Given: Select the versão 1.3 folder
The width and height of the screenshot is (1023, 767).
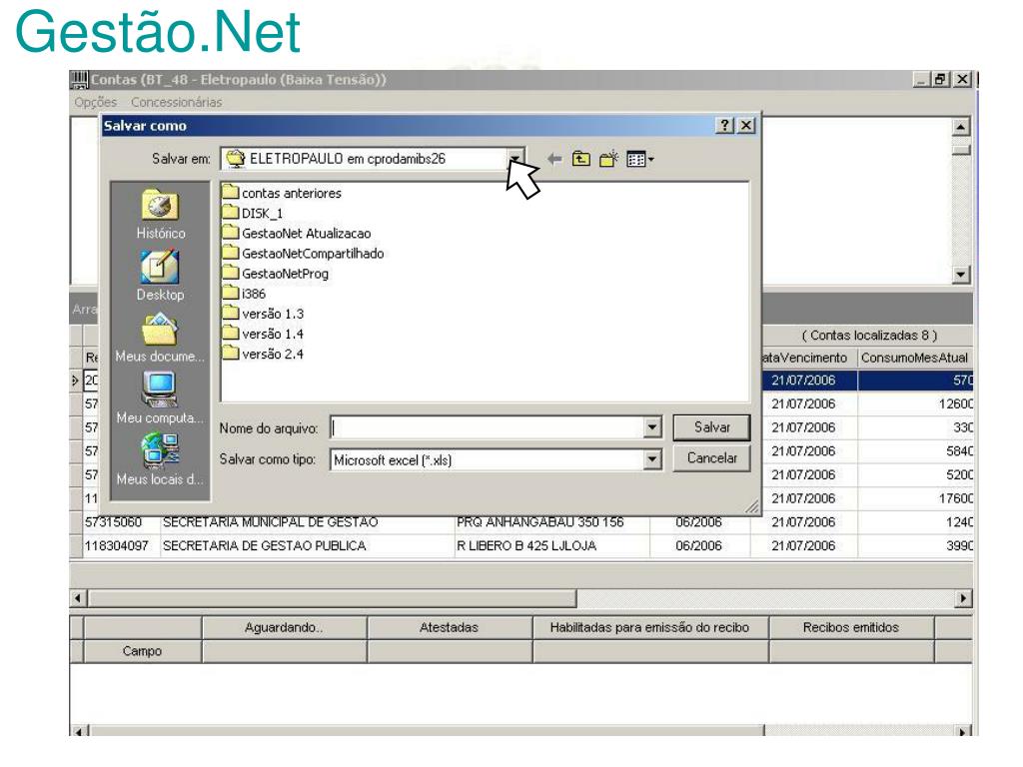Looking at the screenshot, I should tap(263, 314).
